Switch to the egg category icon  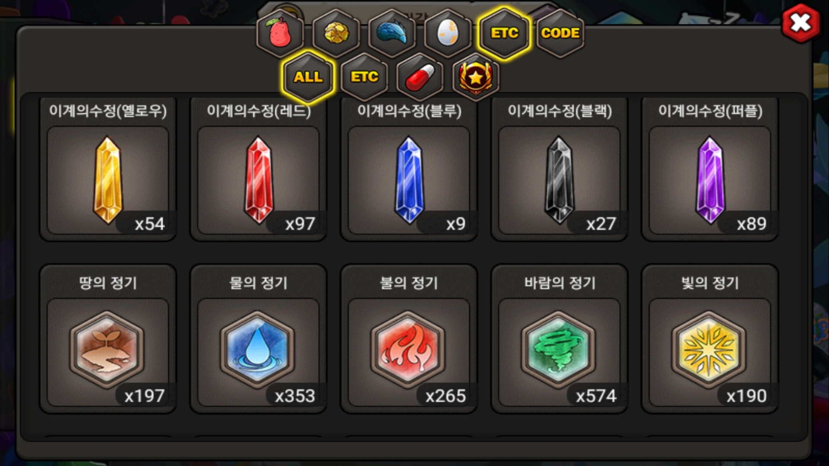[448, 33]
